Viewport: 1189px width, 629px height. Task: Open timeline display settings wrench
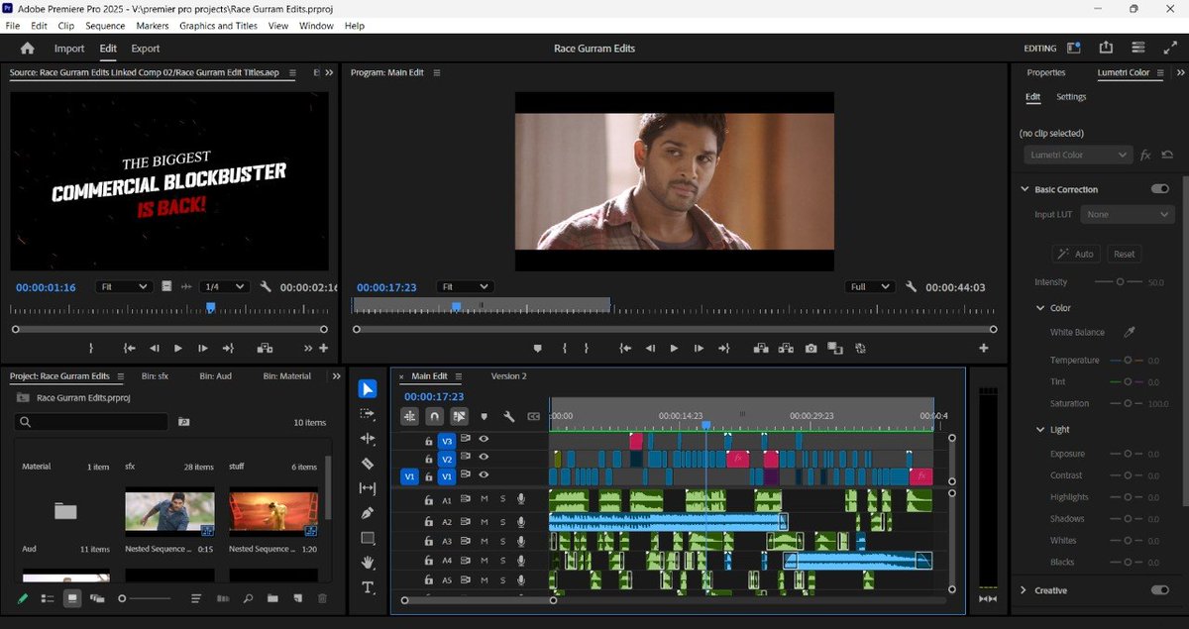point(508,417)
